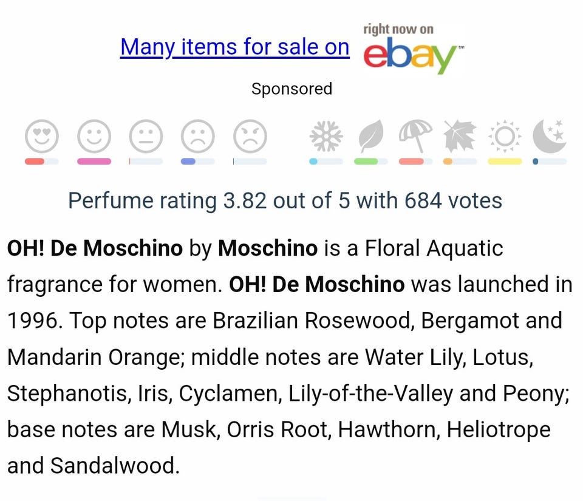
Task: Vote summer with the beach umbrella icon
Action: [x=415, y=135]
